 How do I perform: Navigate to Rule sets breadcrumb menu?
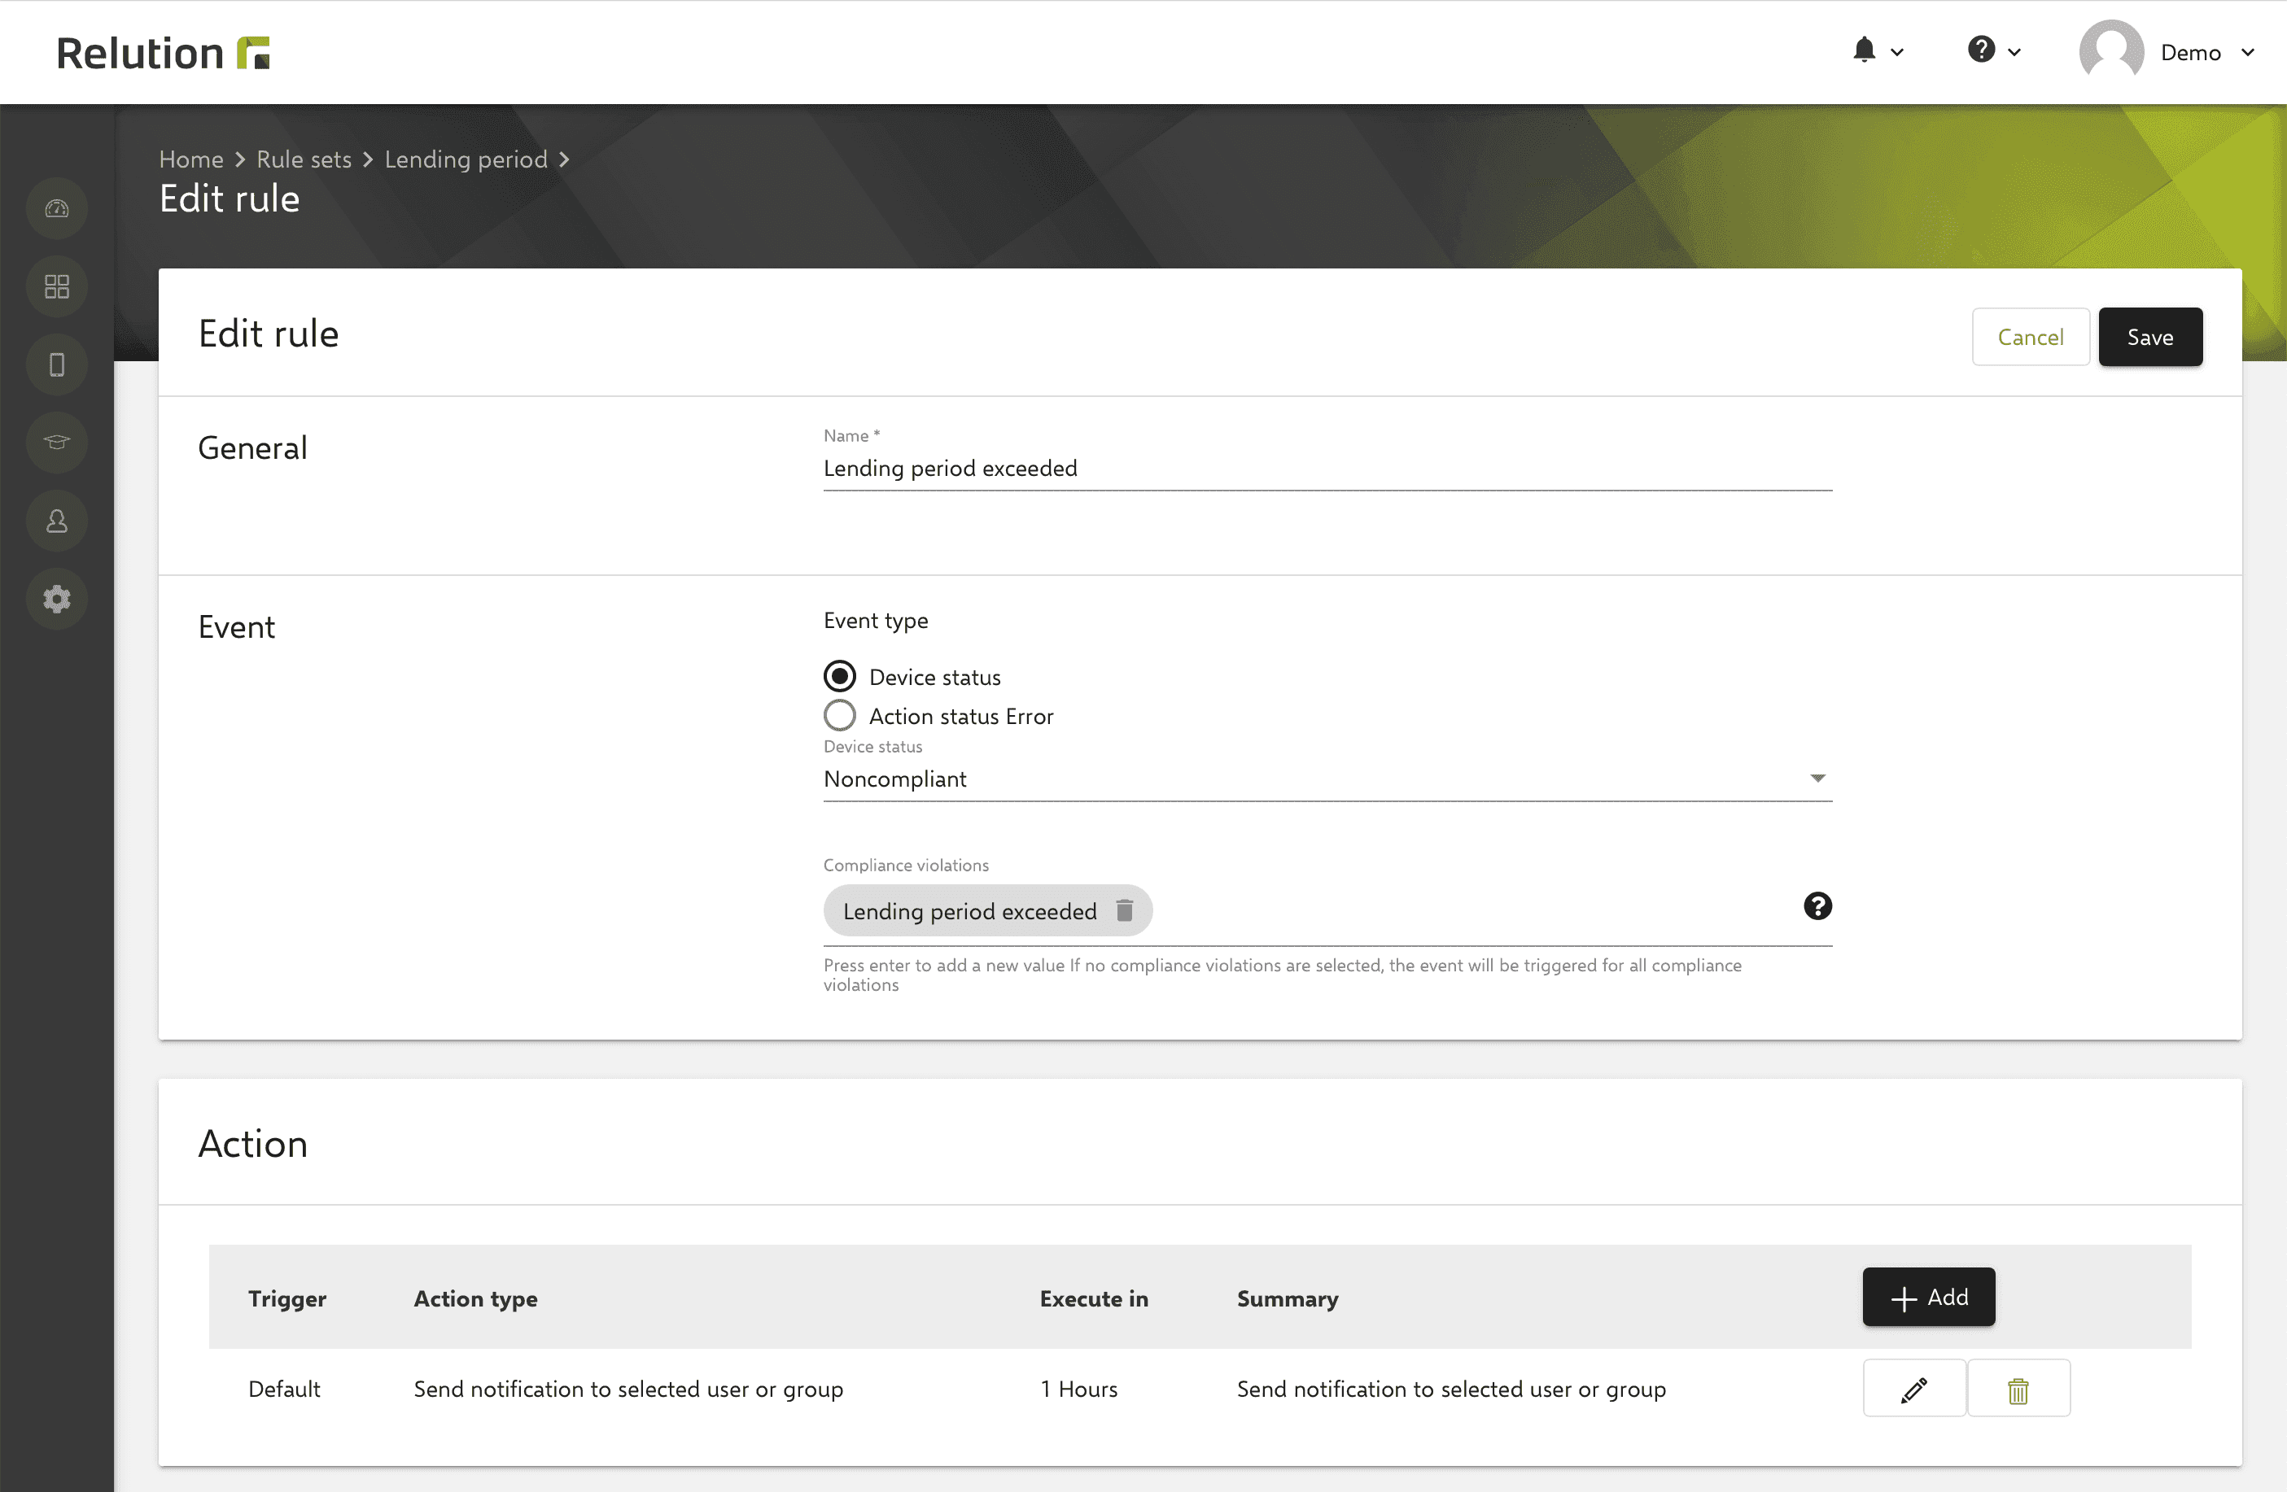[305, 159]
